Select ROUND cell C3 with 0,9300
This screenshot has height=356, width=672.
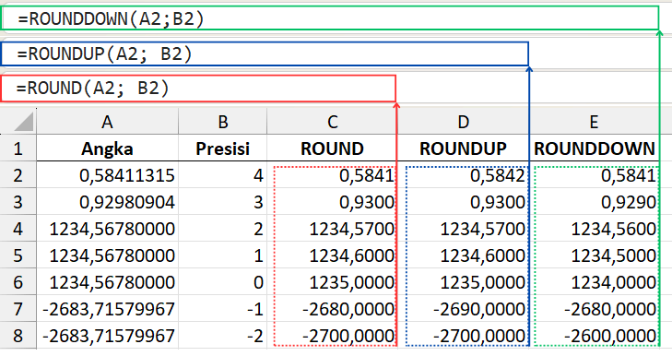332,202
